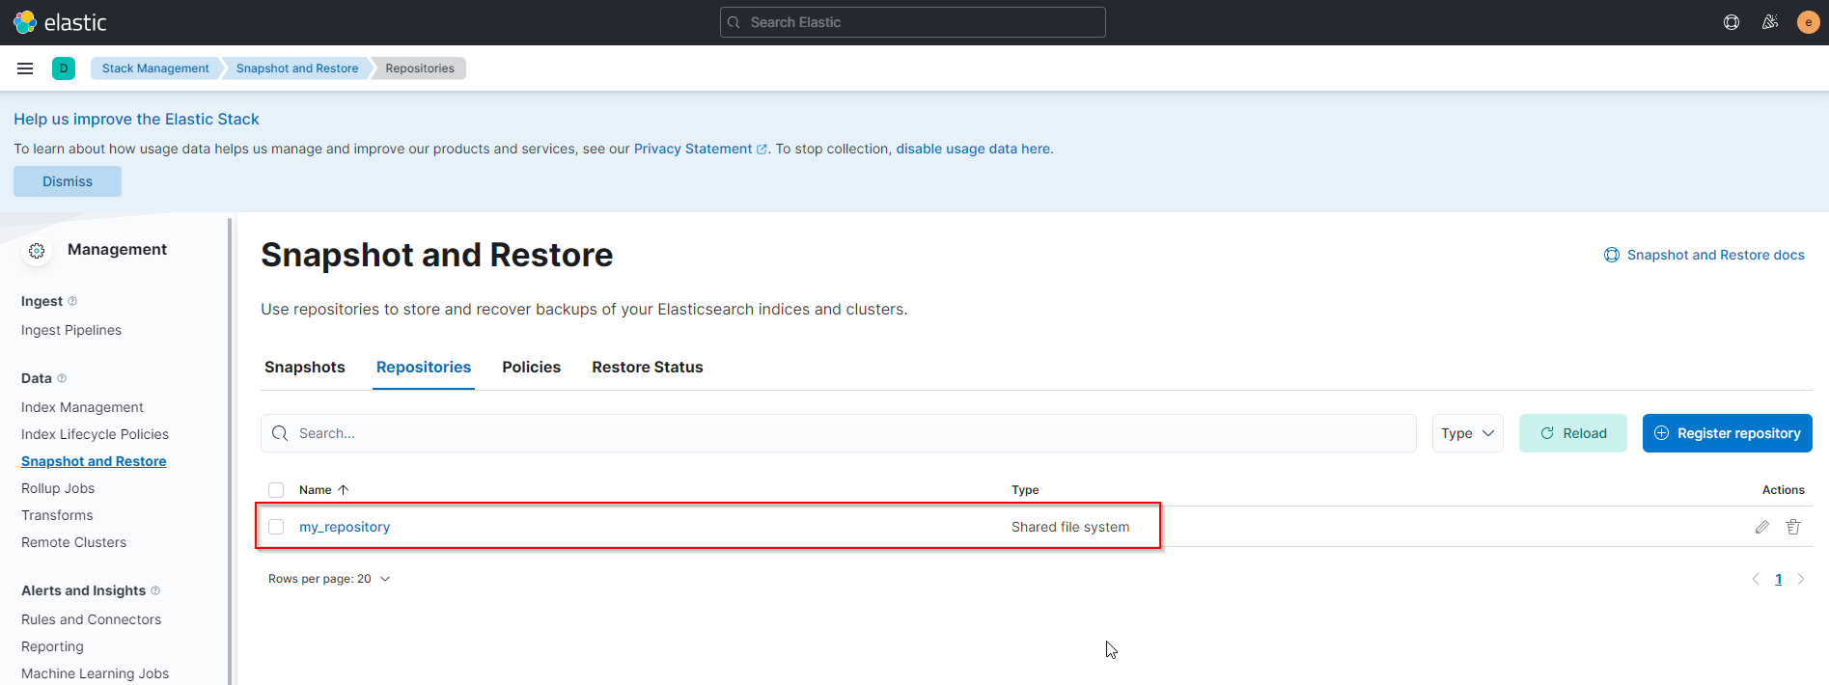Viewport: 1829px width, 685px height.
Task: Click Register repository button
Action: point(1728,433)
